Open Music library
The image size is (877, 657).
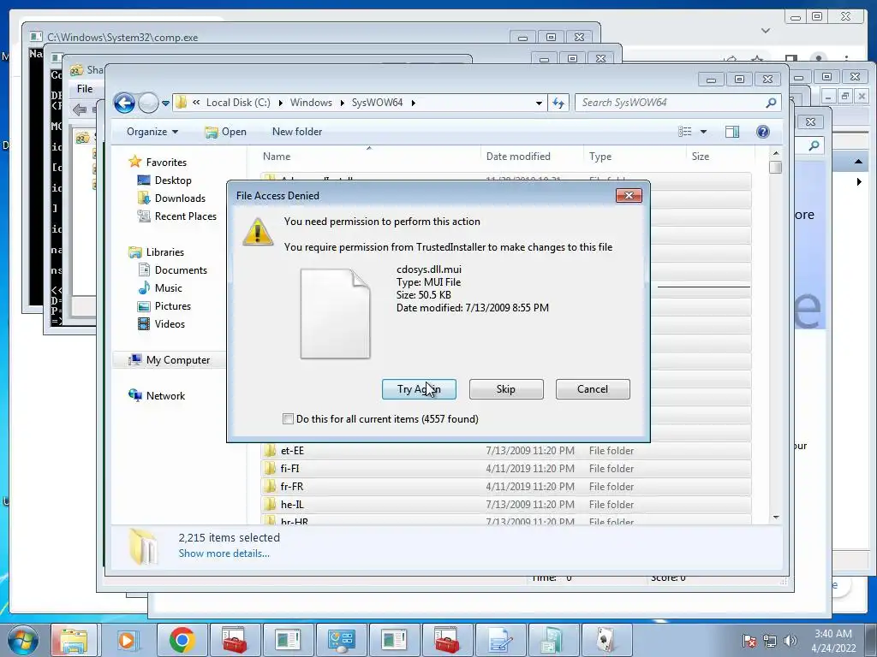(169, 288)
